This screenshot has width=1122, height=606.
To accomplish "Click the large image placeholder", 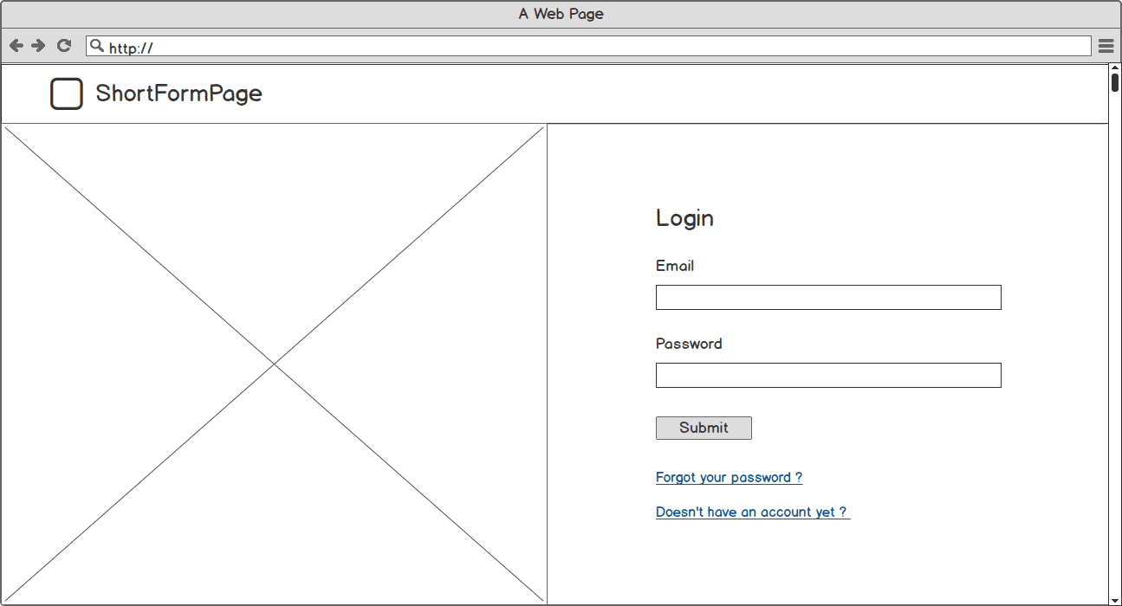I will [274, 364].
